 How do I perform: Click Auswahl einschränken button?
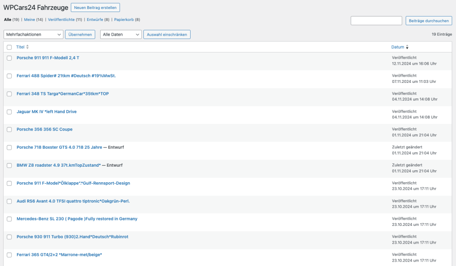(x=167, y=34)
